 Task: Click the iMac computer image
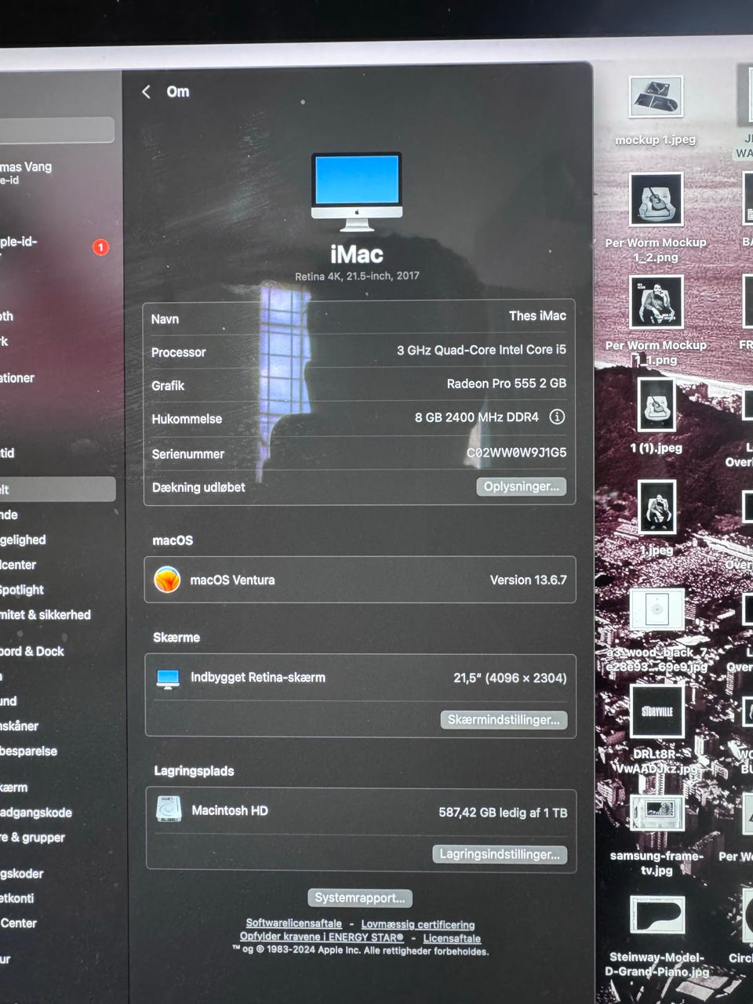click(357, 192)
